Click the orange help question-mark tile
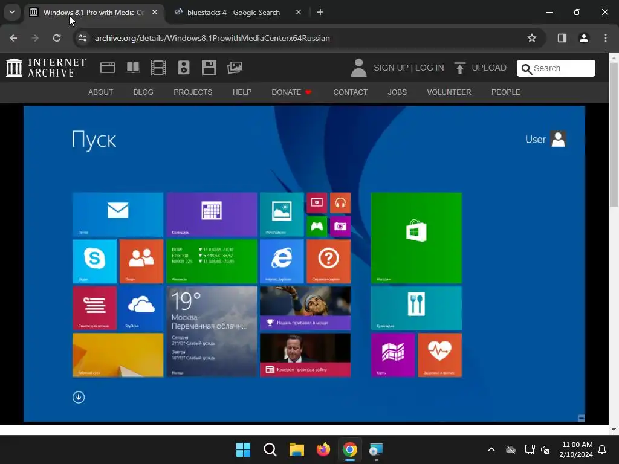Screen dimensions: 619x464 [x=328, y=261]
